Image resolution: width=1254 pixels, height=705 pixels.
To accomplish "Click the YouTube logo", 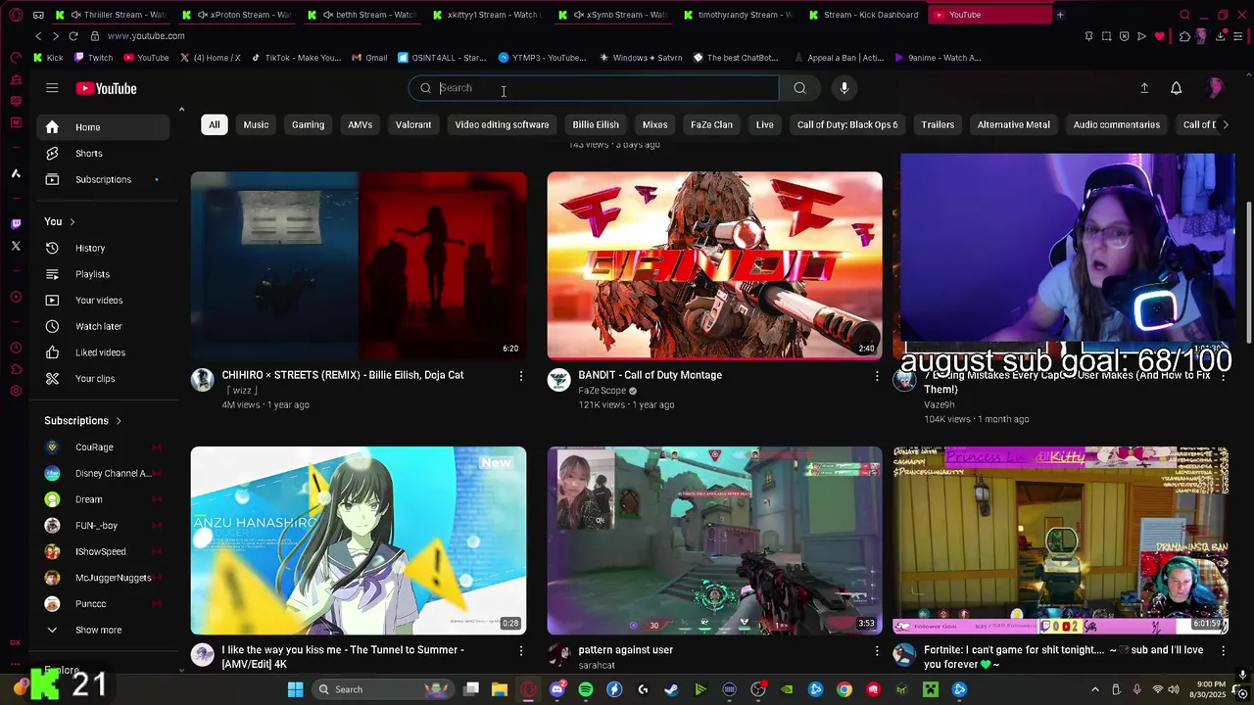I will [106, 88].
